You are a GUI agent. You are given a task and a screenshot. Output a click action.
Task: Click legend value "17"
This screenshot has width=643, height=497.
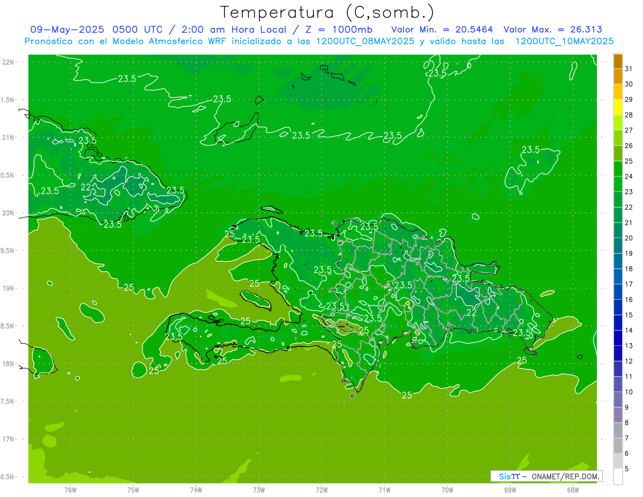(629, 284)
